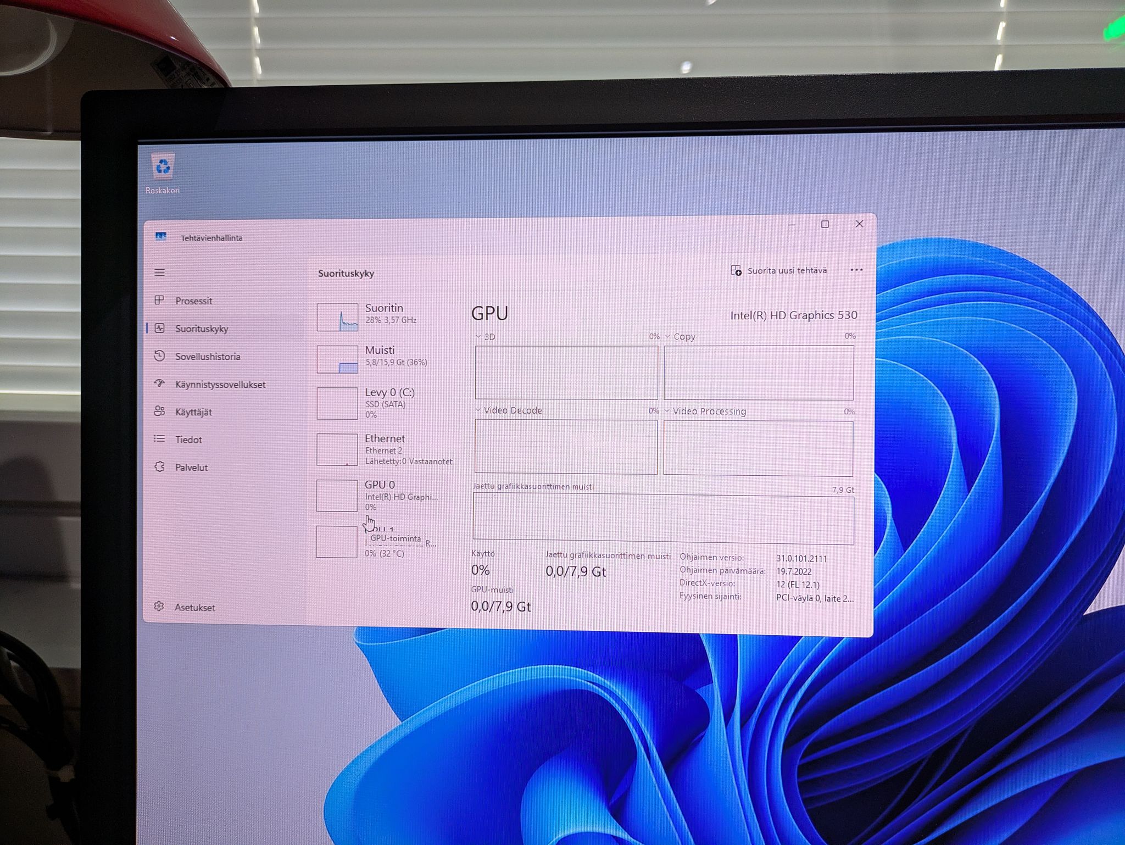Click the driver version "31.0.101.2111"
Viewport: 1125px width, 845px height.
pos(801,558)
